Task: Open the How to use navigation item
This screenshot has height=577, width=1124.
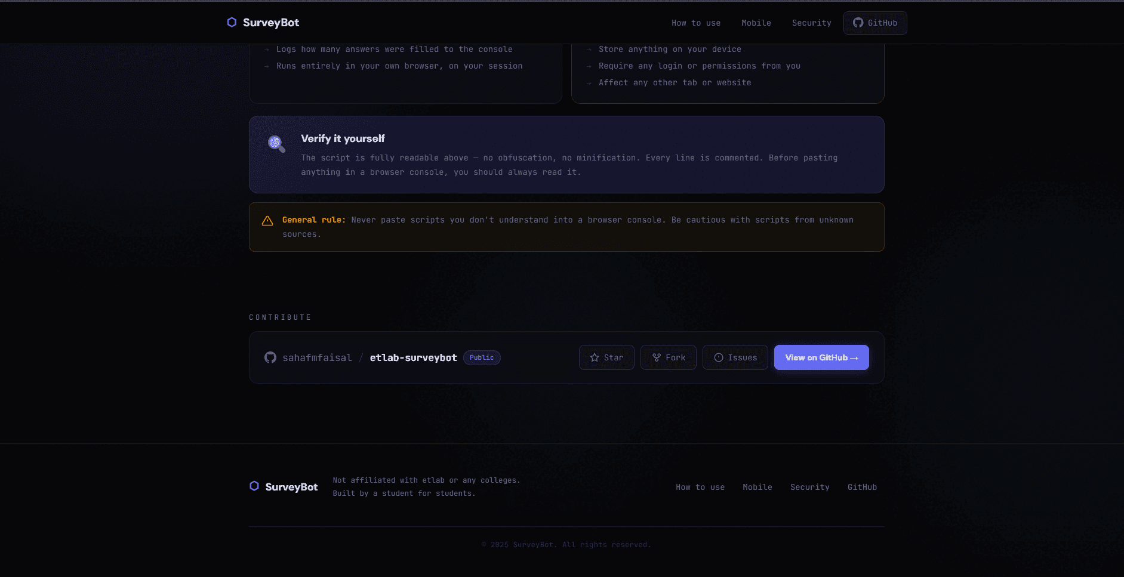Action: pos(695,23)
